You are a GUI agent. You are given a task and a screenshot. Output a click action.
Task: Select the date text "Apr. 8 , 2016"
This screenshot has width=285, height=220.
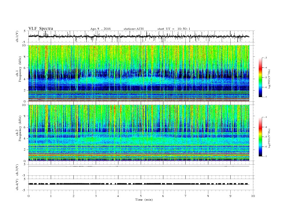[x=100, y=29]
